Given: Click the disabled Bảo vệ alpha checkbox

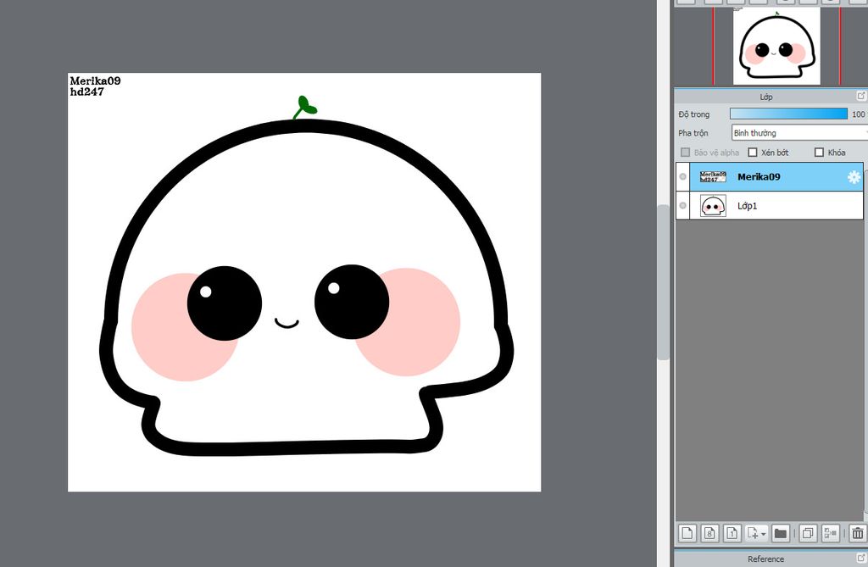Looking at the screenshot, I should coord(685,153).
